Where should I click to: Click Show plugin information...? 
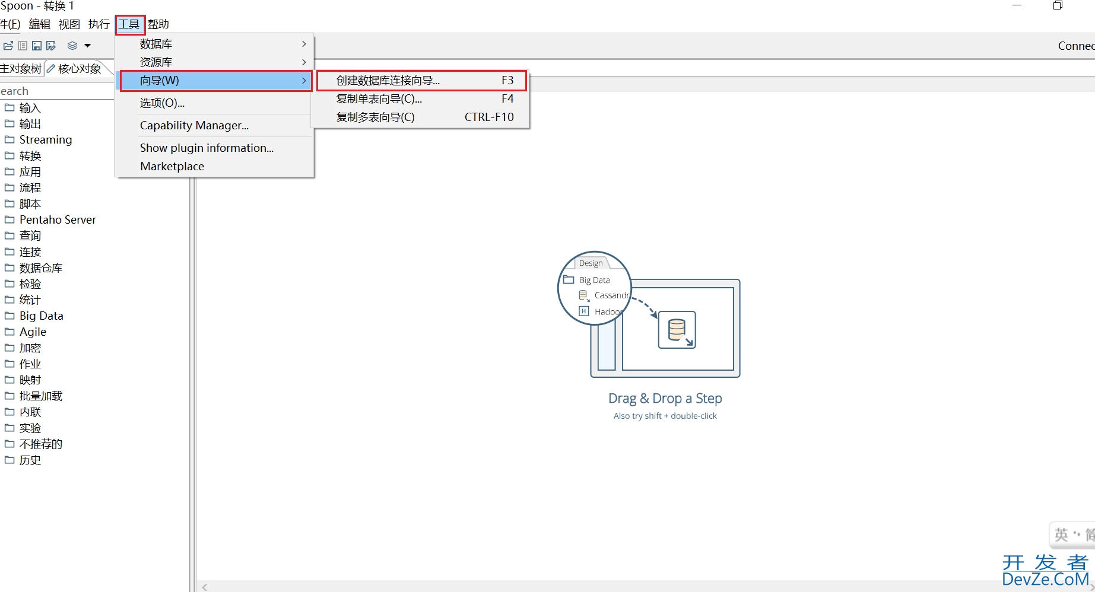tap(214, 148)
